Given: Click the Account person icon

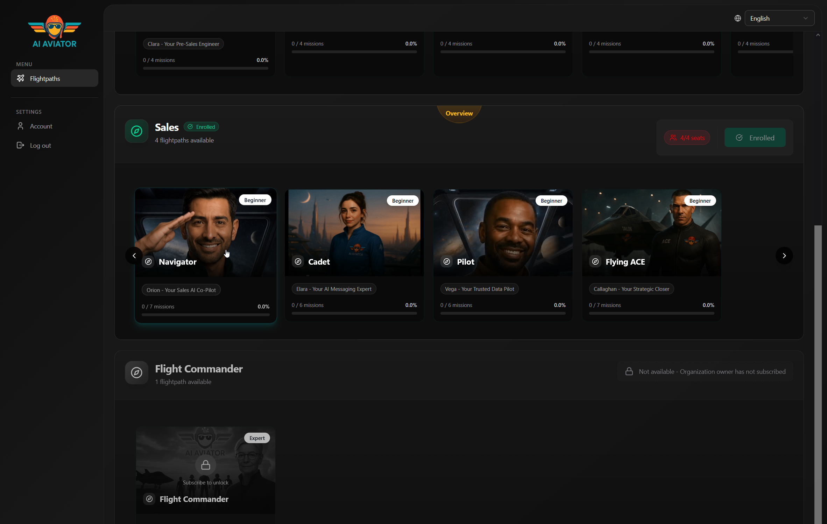Looking at the screenshot, I should (20, 126).
